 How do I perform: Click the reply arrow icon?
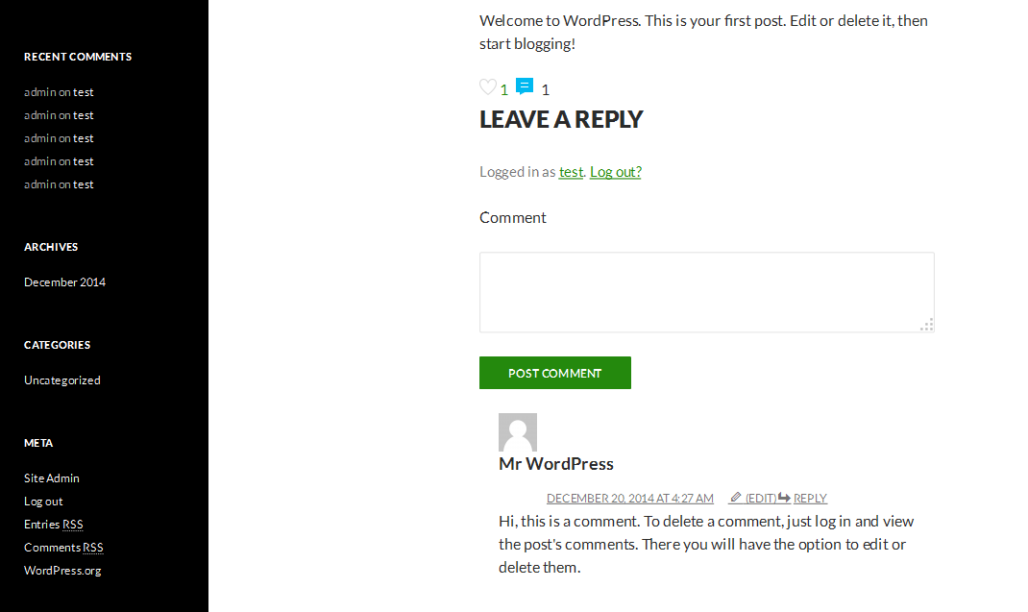(784, 498)
